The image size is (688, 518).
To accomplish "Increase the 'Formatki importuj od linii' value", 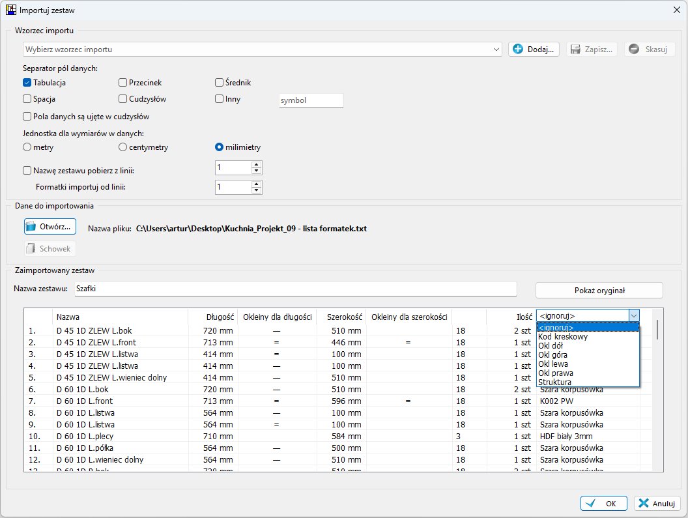I will pyautogui.click(x=257, y=184).
